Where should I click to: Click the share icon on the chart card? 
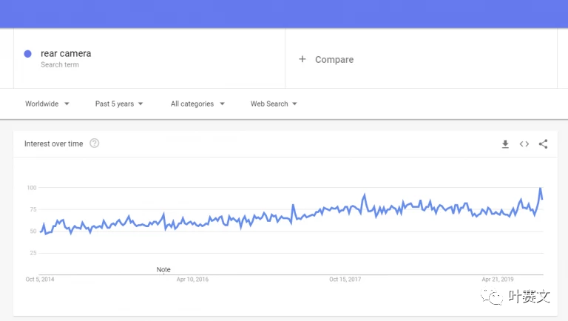click(x=543, y=144)
